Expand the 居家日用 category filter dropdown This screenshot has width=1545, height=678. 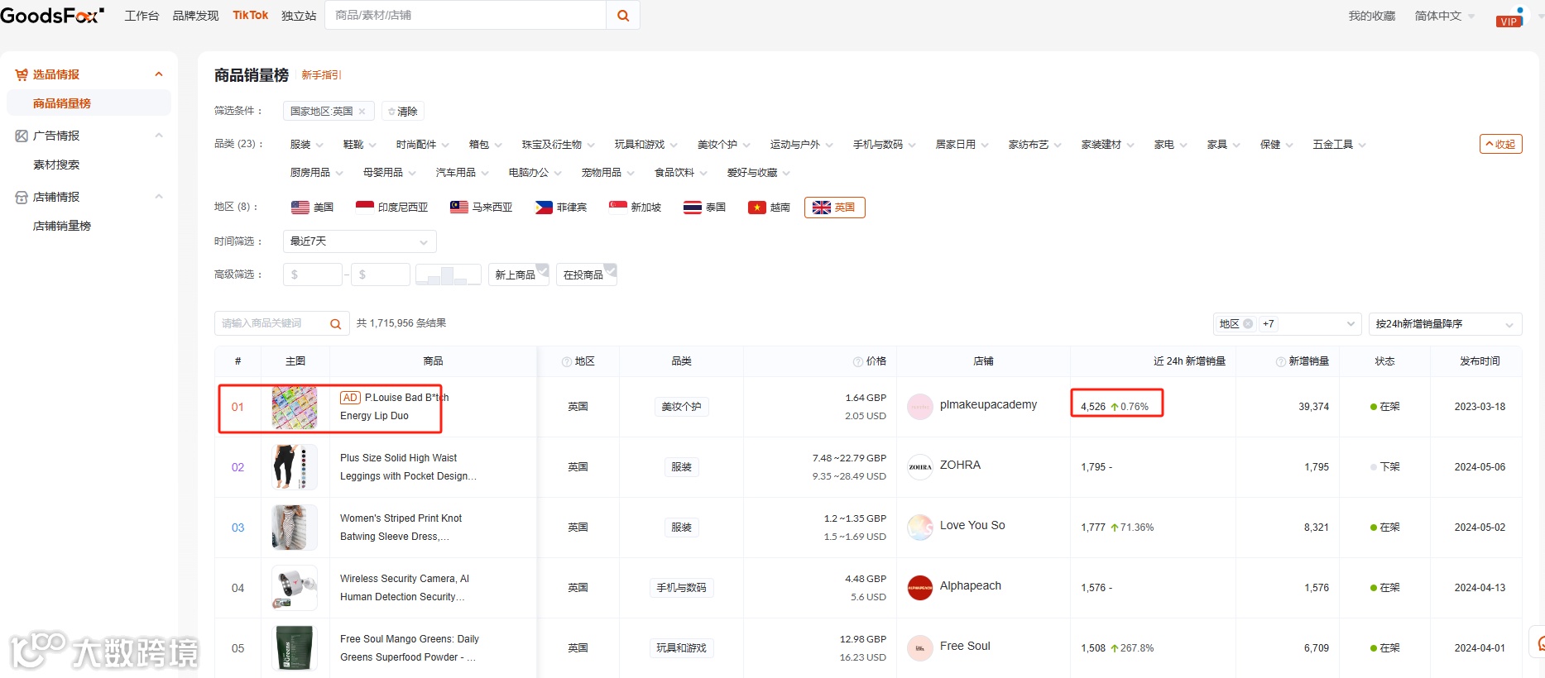pyautogui.click(x=962, y=145)
